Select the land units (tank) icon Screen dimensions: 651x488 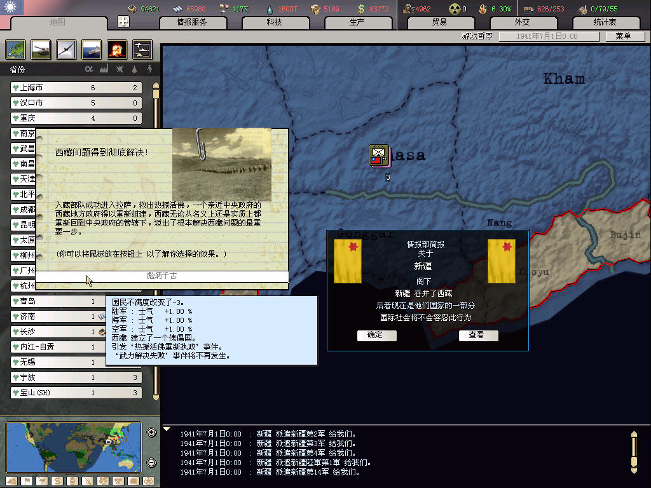tap(41, 49)
